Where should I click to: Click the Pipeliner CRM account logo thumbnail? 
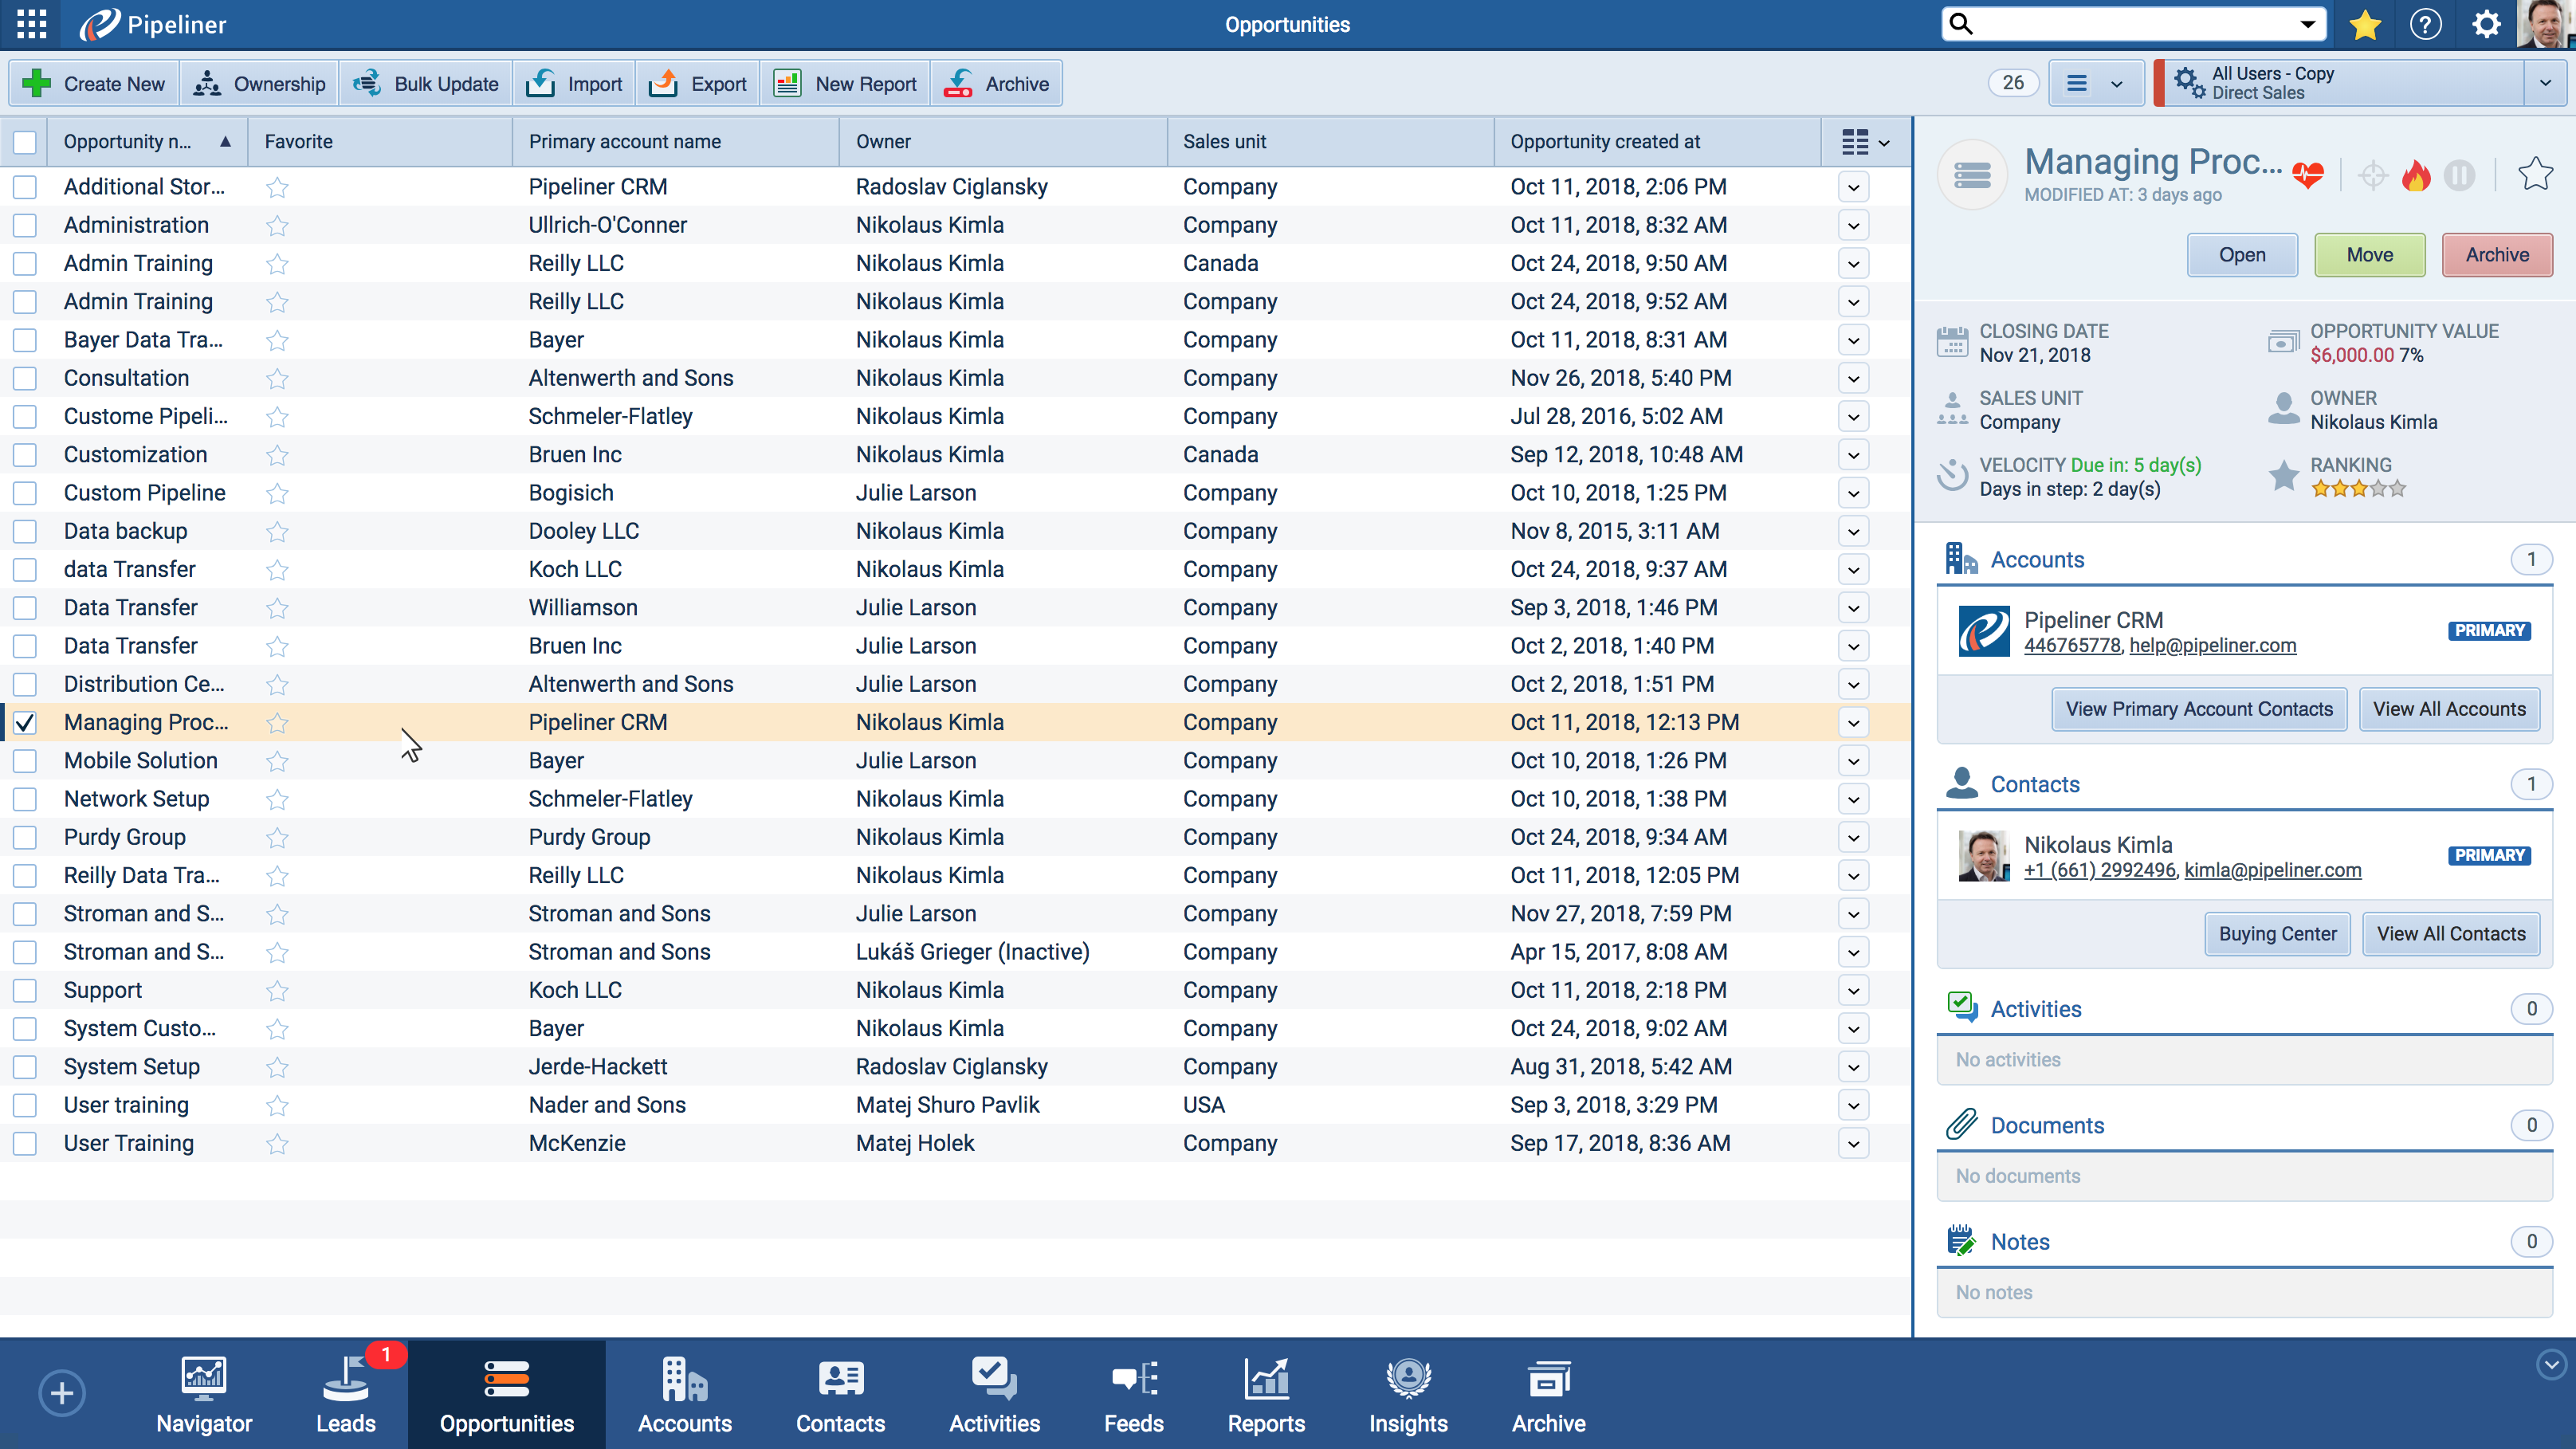pyautogui.click(x=1983, y=631)
